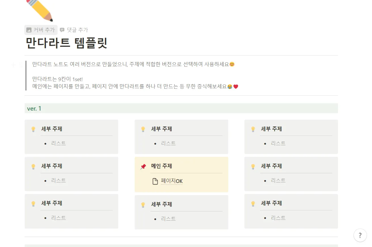Click the 메인 주제 heading text

tap(162, 166)
